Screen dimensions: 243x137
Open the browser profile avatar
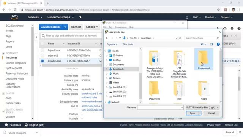(x=234, y=10)
